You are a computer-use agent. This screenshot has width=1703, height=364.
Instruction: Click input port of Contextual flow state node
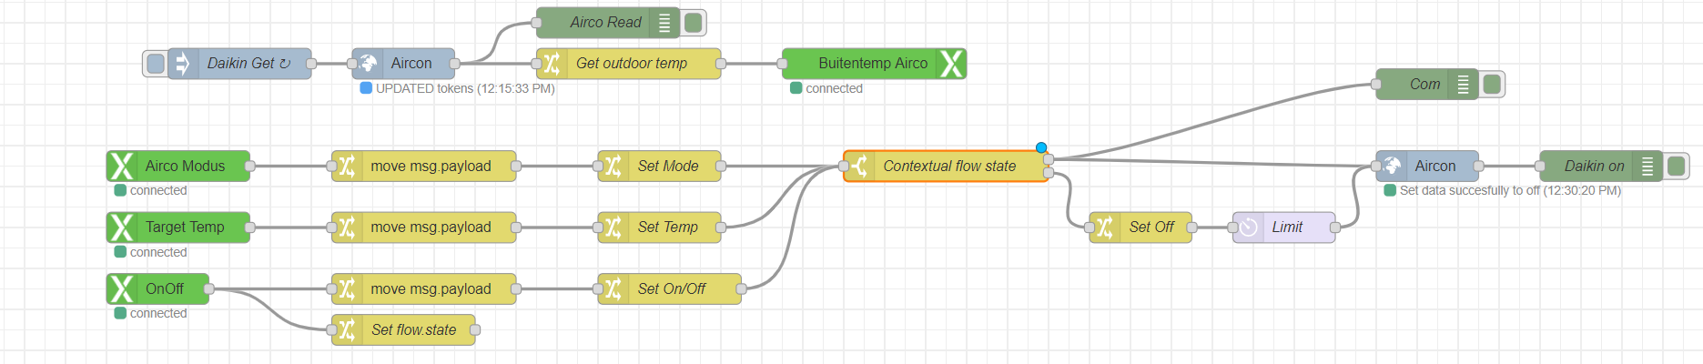[x=844, y=167]
